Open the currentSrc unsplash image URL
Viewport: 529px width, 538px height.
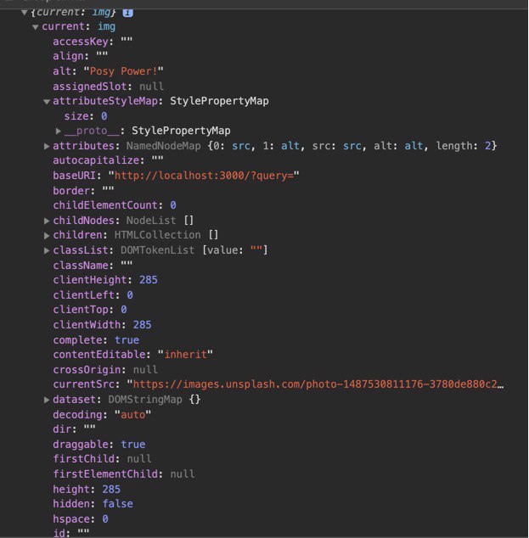point(318,384)
